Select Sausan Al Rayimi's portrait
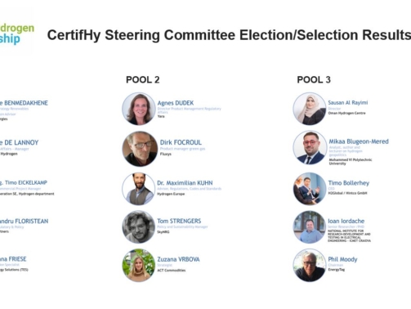The height and width of the screenshot is (309, 411). [310, 109]
